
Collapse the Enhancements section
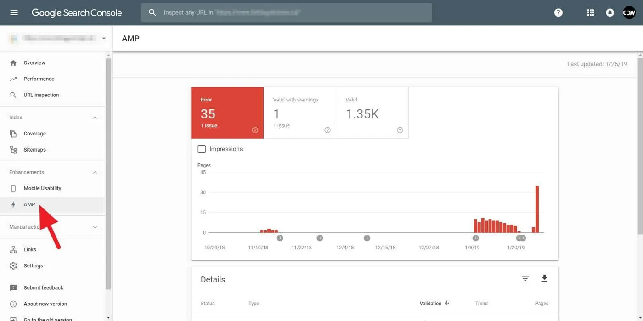coord(95,172)
